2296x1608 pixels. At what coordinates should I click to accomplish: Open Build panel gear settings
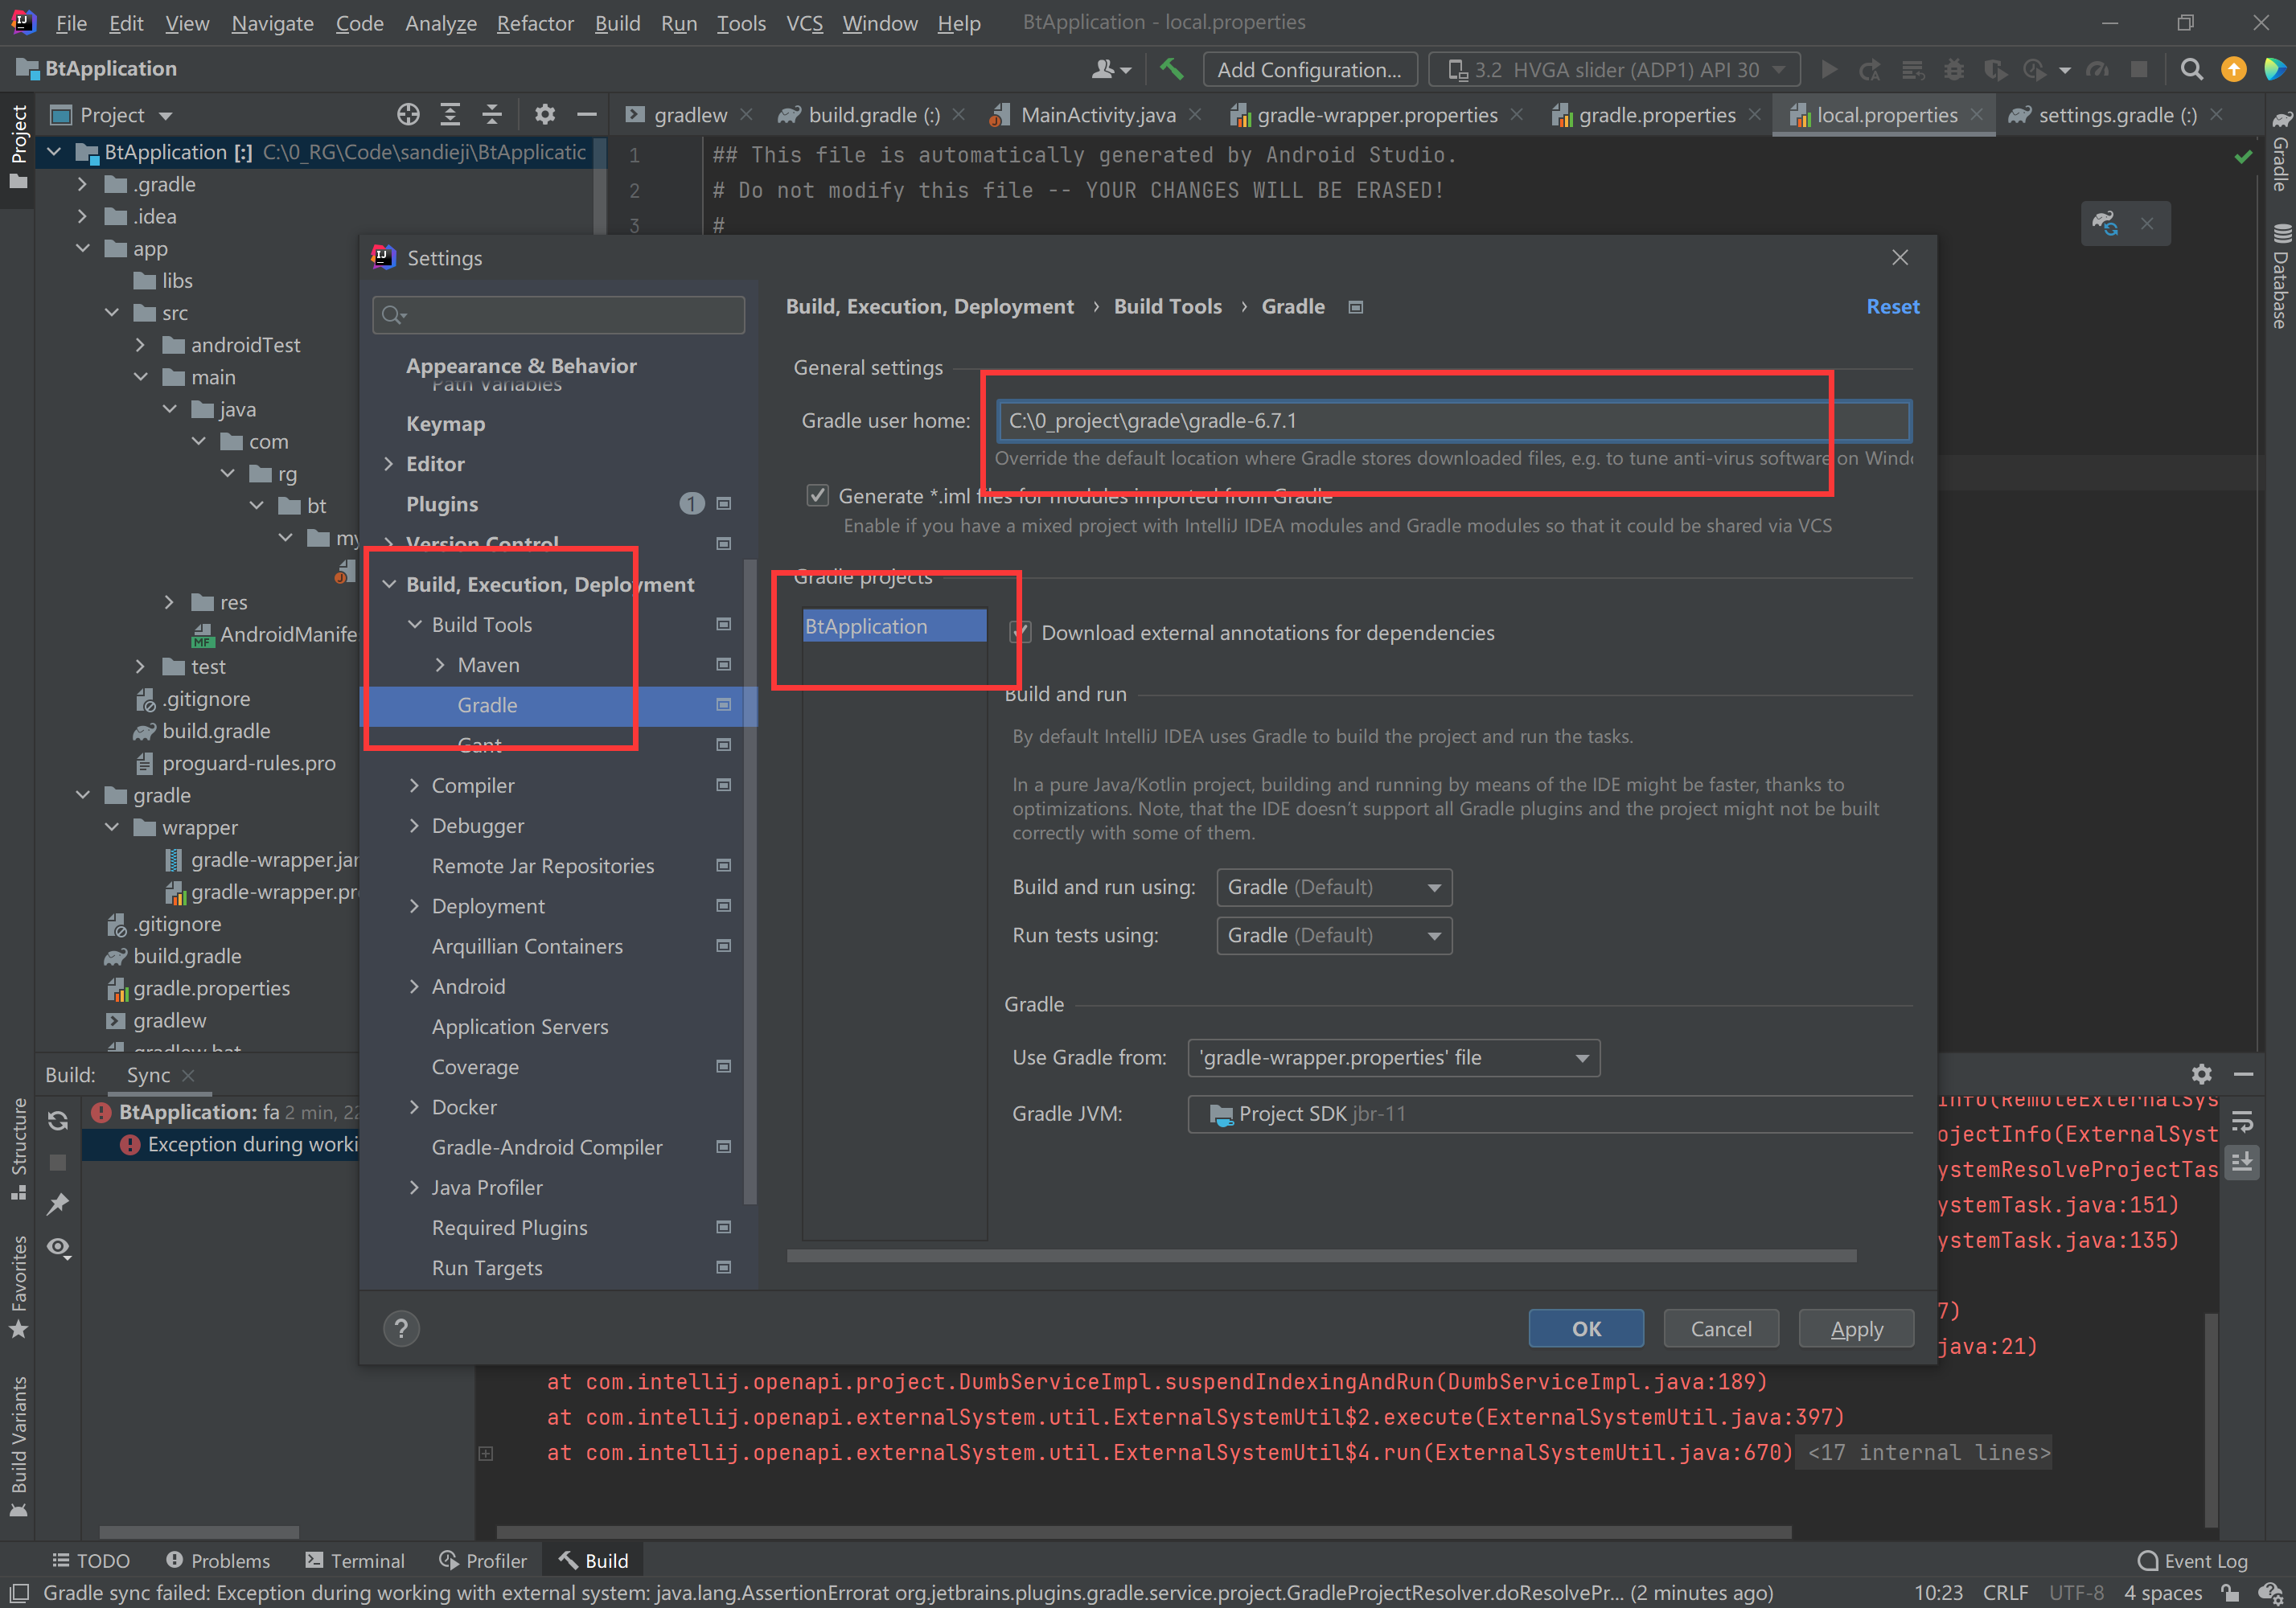point(2201,1074)
